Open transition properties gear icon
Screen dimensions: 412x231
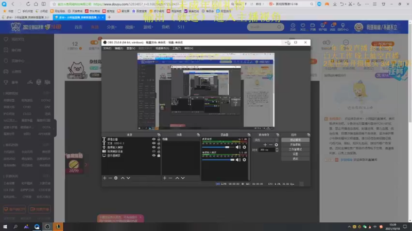277,145
